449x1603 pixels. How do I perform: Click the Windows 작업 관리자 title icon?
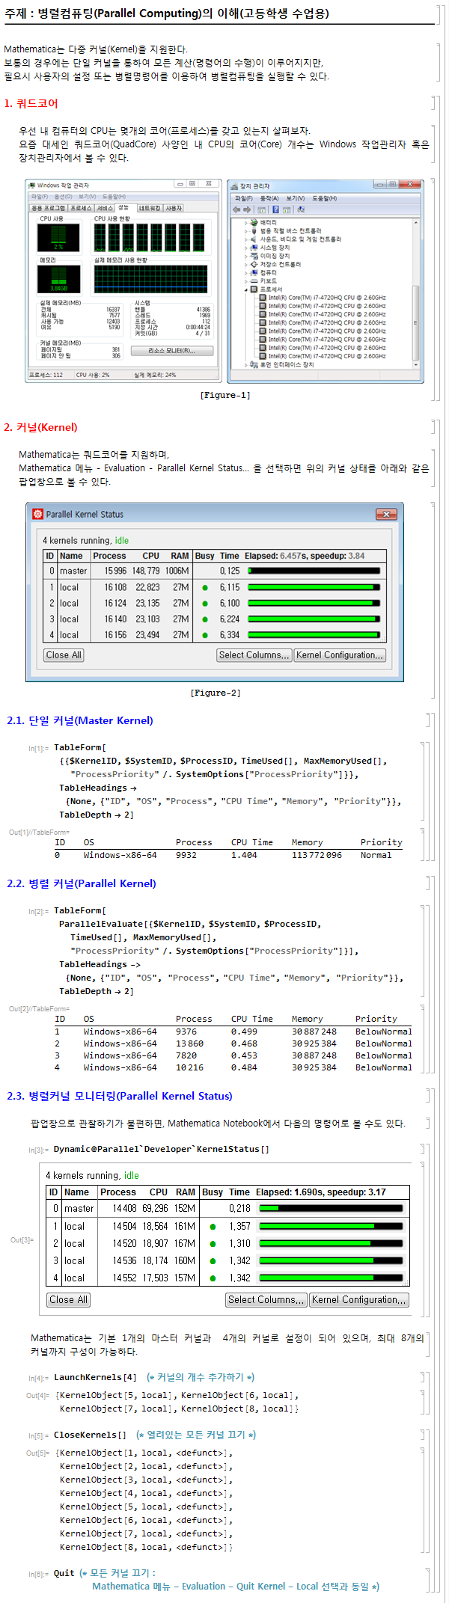[x=32, y=185]
